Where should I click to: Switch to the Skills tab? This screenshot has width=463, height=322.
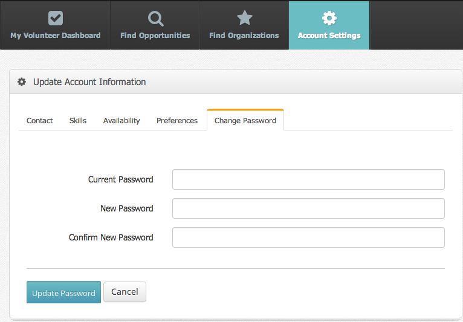pos(78,120)
